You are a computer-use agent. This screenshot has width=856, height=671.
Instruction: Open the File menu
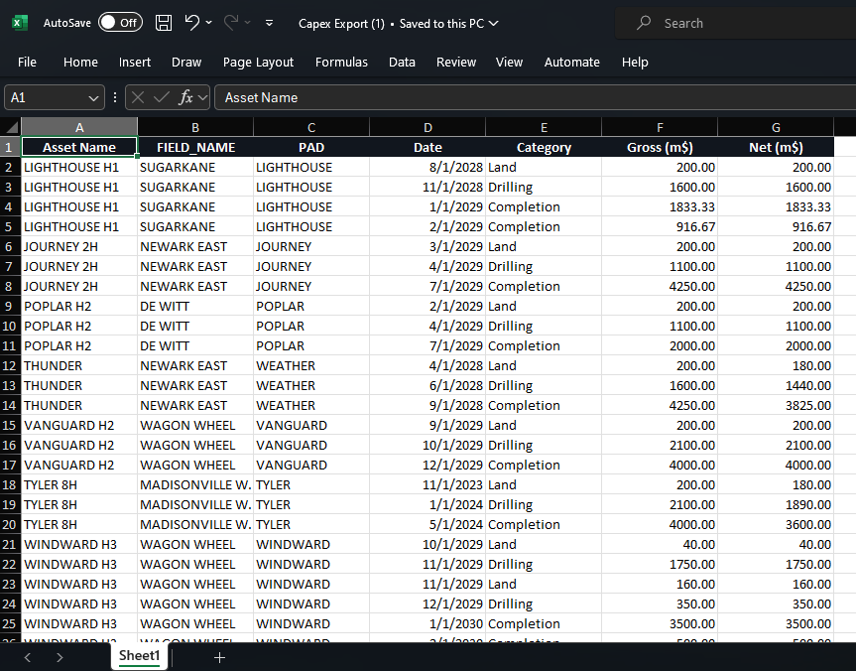tap(27, 62)
